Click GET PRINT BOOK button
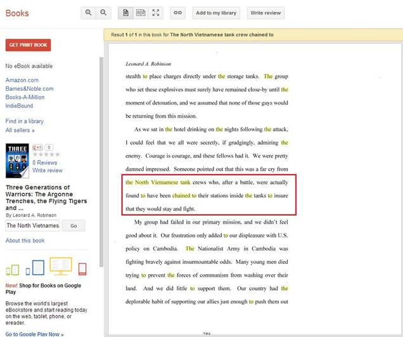 [x=28, y=45]
